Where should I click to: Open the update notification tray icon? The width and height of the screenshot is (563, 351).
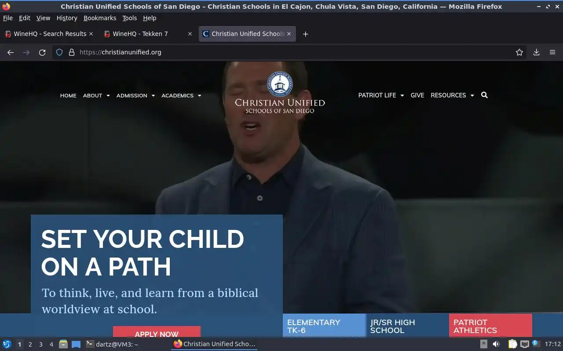pos(536,344)
